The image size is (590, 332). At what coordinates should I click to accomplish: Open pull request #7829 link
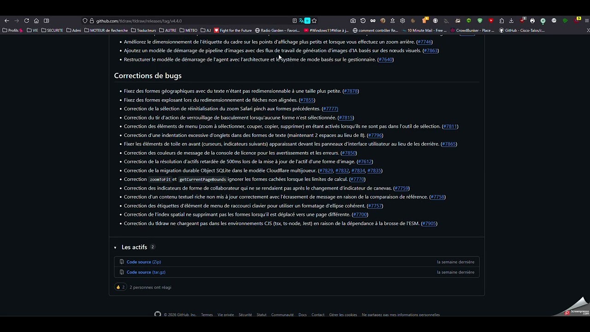point(326,171)
